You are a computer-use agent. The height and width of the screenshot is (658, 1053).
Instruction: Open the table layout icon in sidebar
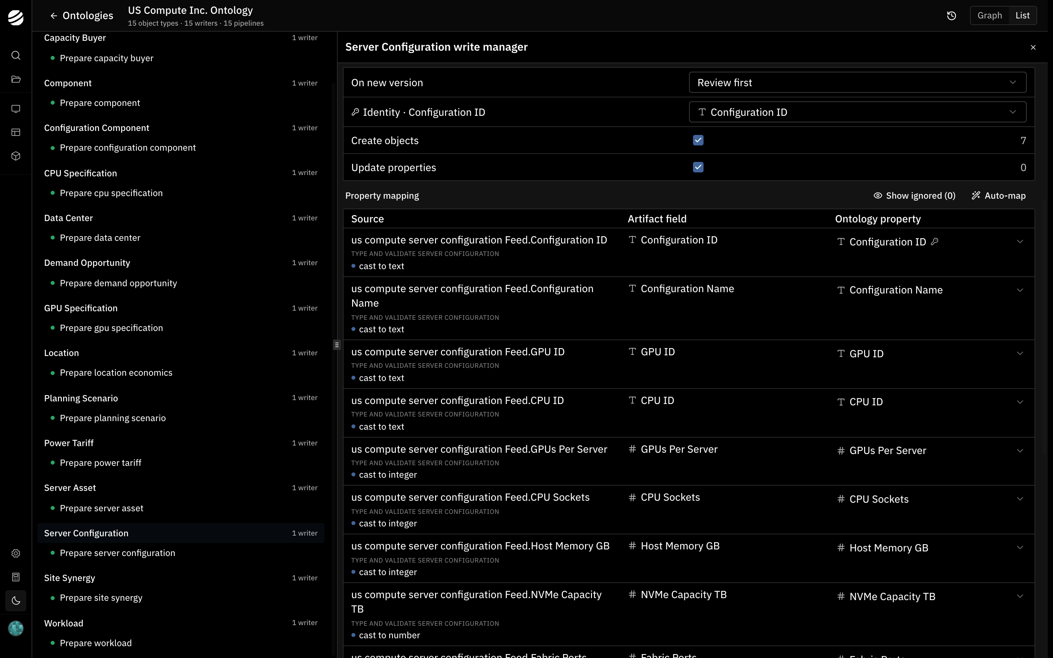[x=16, y=132]
